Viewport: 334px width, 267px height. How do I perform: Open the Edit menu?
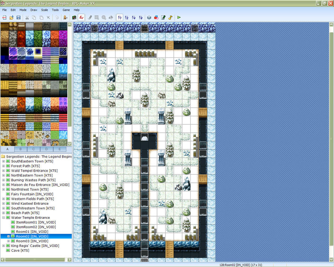coord(13,10)
